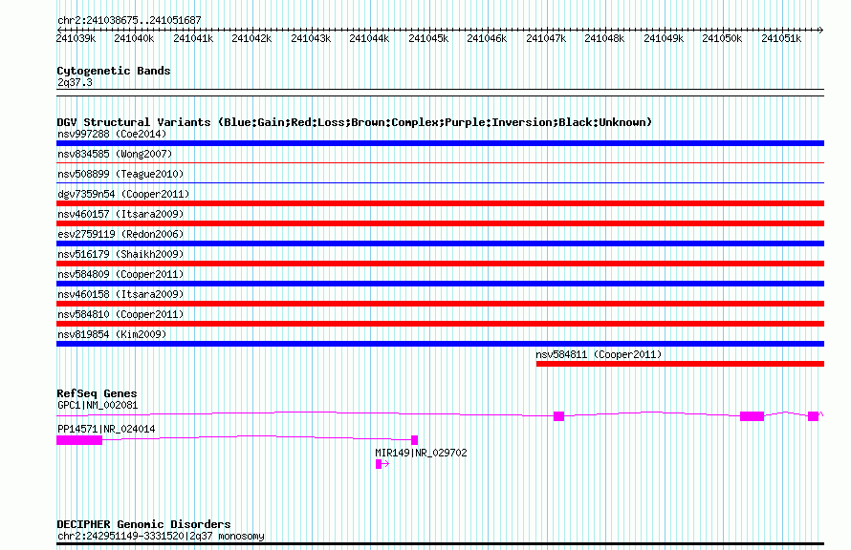
Task: Click variant label nsv460158 (Itsara2009)
Action: tap(120, 294)
